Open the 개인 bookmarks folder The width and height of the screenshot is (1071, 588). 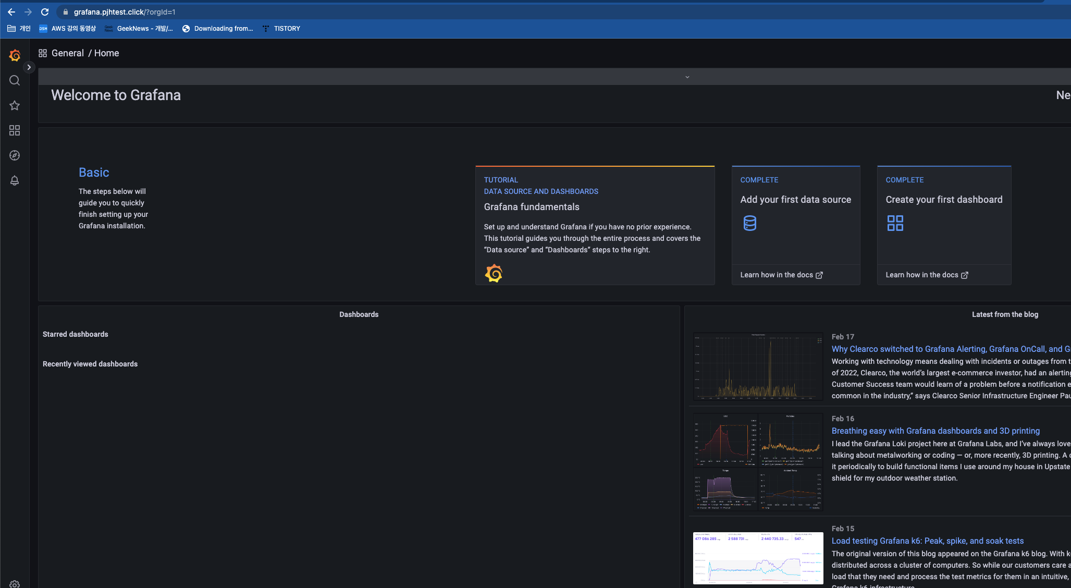point(19,29)
